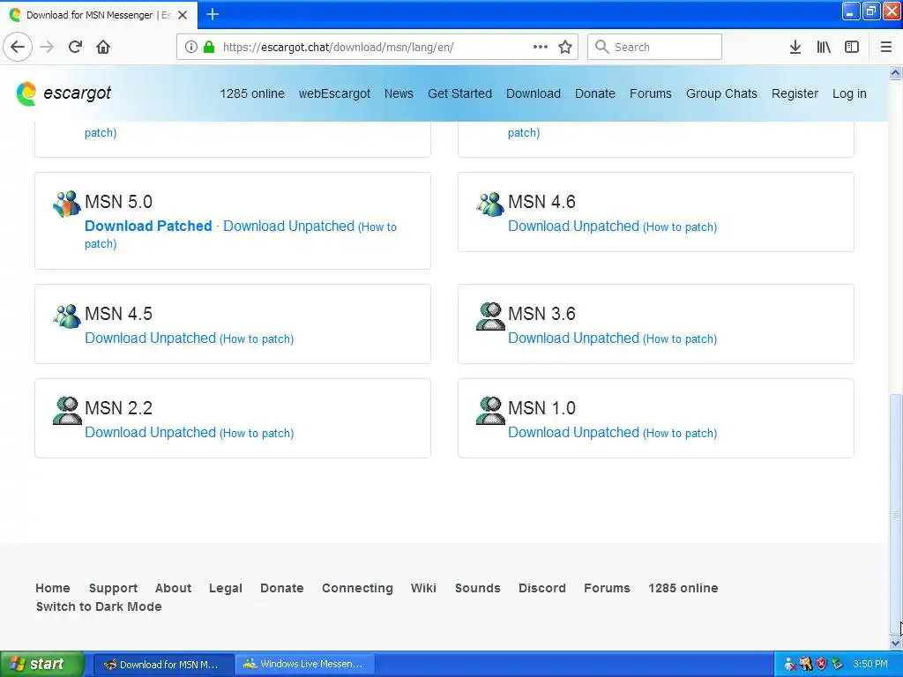Open the footer Wiki link
The image size is (903, 677).
pos(423,588)
